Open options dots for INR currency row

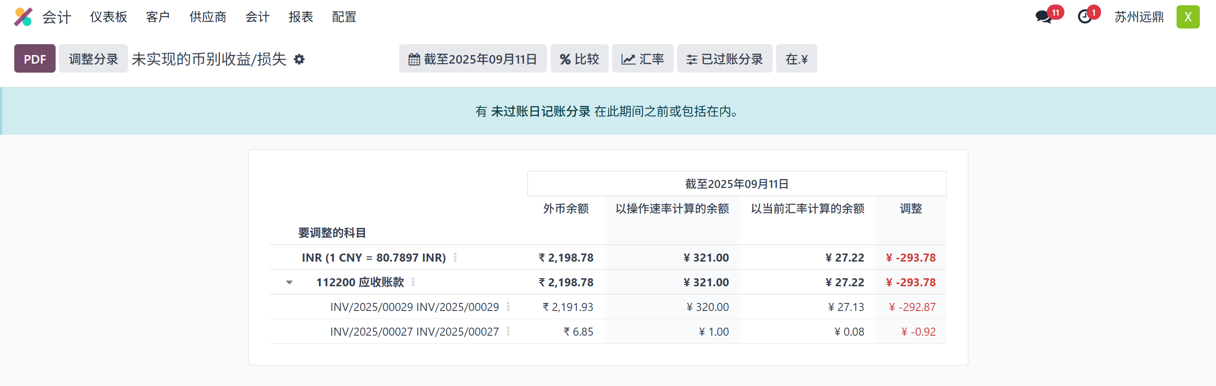pyautogui.click(x=455, y=257)
